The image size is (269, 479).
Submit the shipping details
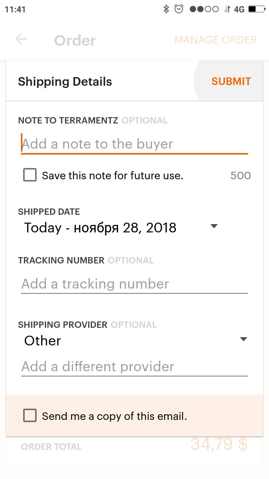pos(231,81)
